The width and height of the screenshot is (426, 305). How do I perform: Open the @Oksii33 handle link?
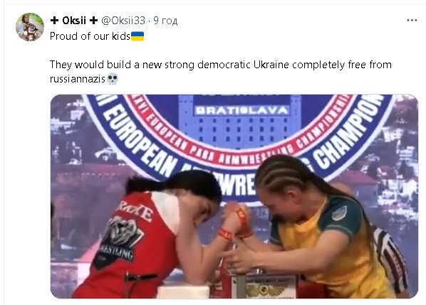pos(123,21)
